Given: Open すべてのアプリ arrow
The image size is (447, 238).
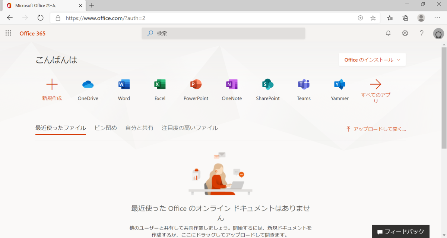Looking at the screenshot, I should point(375,84).
